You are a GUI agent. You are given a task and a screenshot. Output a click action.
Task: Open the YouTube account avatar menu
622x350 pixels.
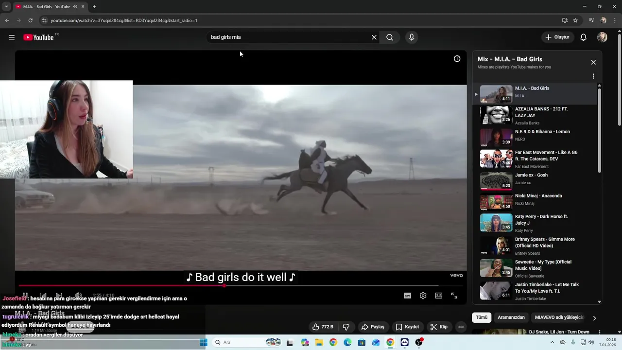(x=602, y=37)
